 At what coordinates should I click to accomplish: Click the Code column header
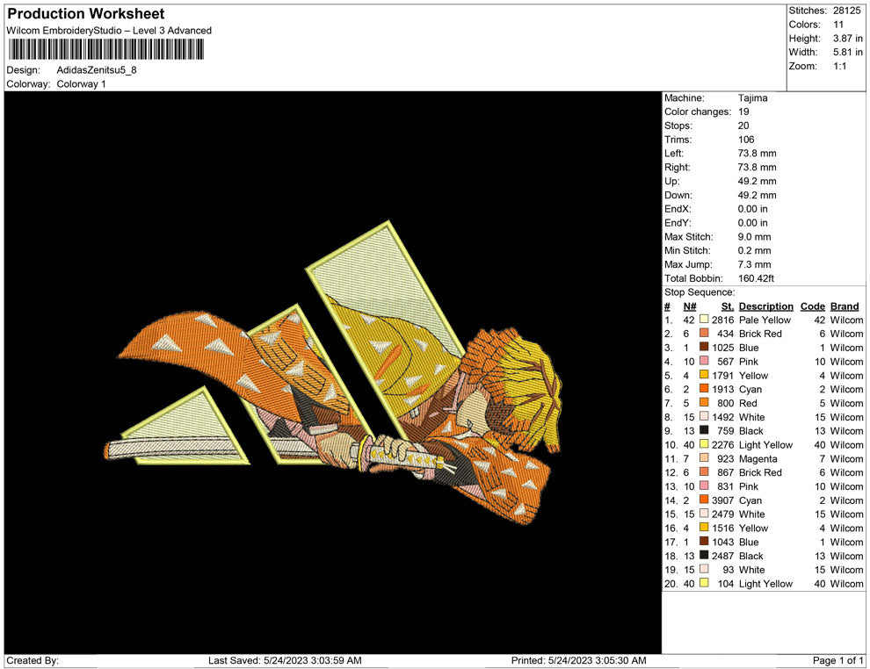(812, 306)
